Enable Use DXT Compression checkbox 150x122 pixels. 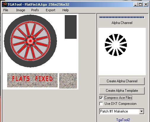[x=101, y=104]
